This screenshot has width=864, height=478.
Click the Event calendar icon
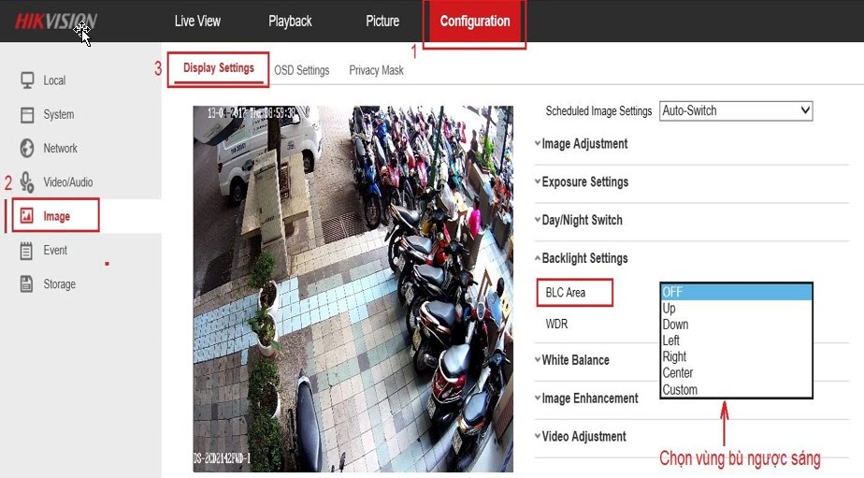click(x=27, y=250)
